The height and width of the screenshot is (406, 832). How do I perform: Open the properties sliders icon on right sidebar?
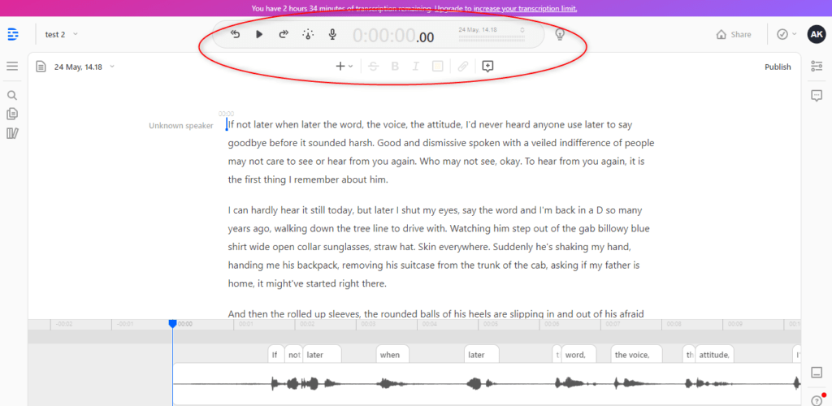click(x=817, y=67)
